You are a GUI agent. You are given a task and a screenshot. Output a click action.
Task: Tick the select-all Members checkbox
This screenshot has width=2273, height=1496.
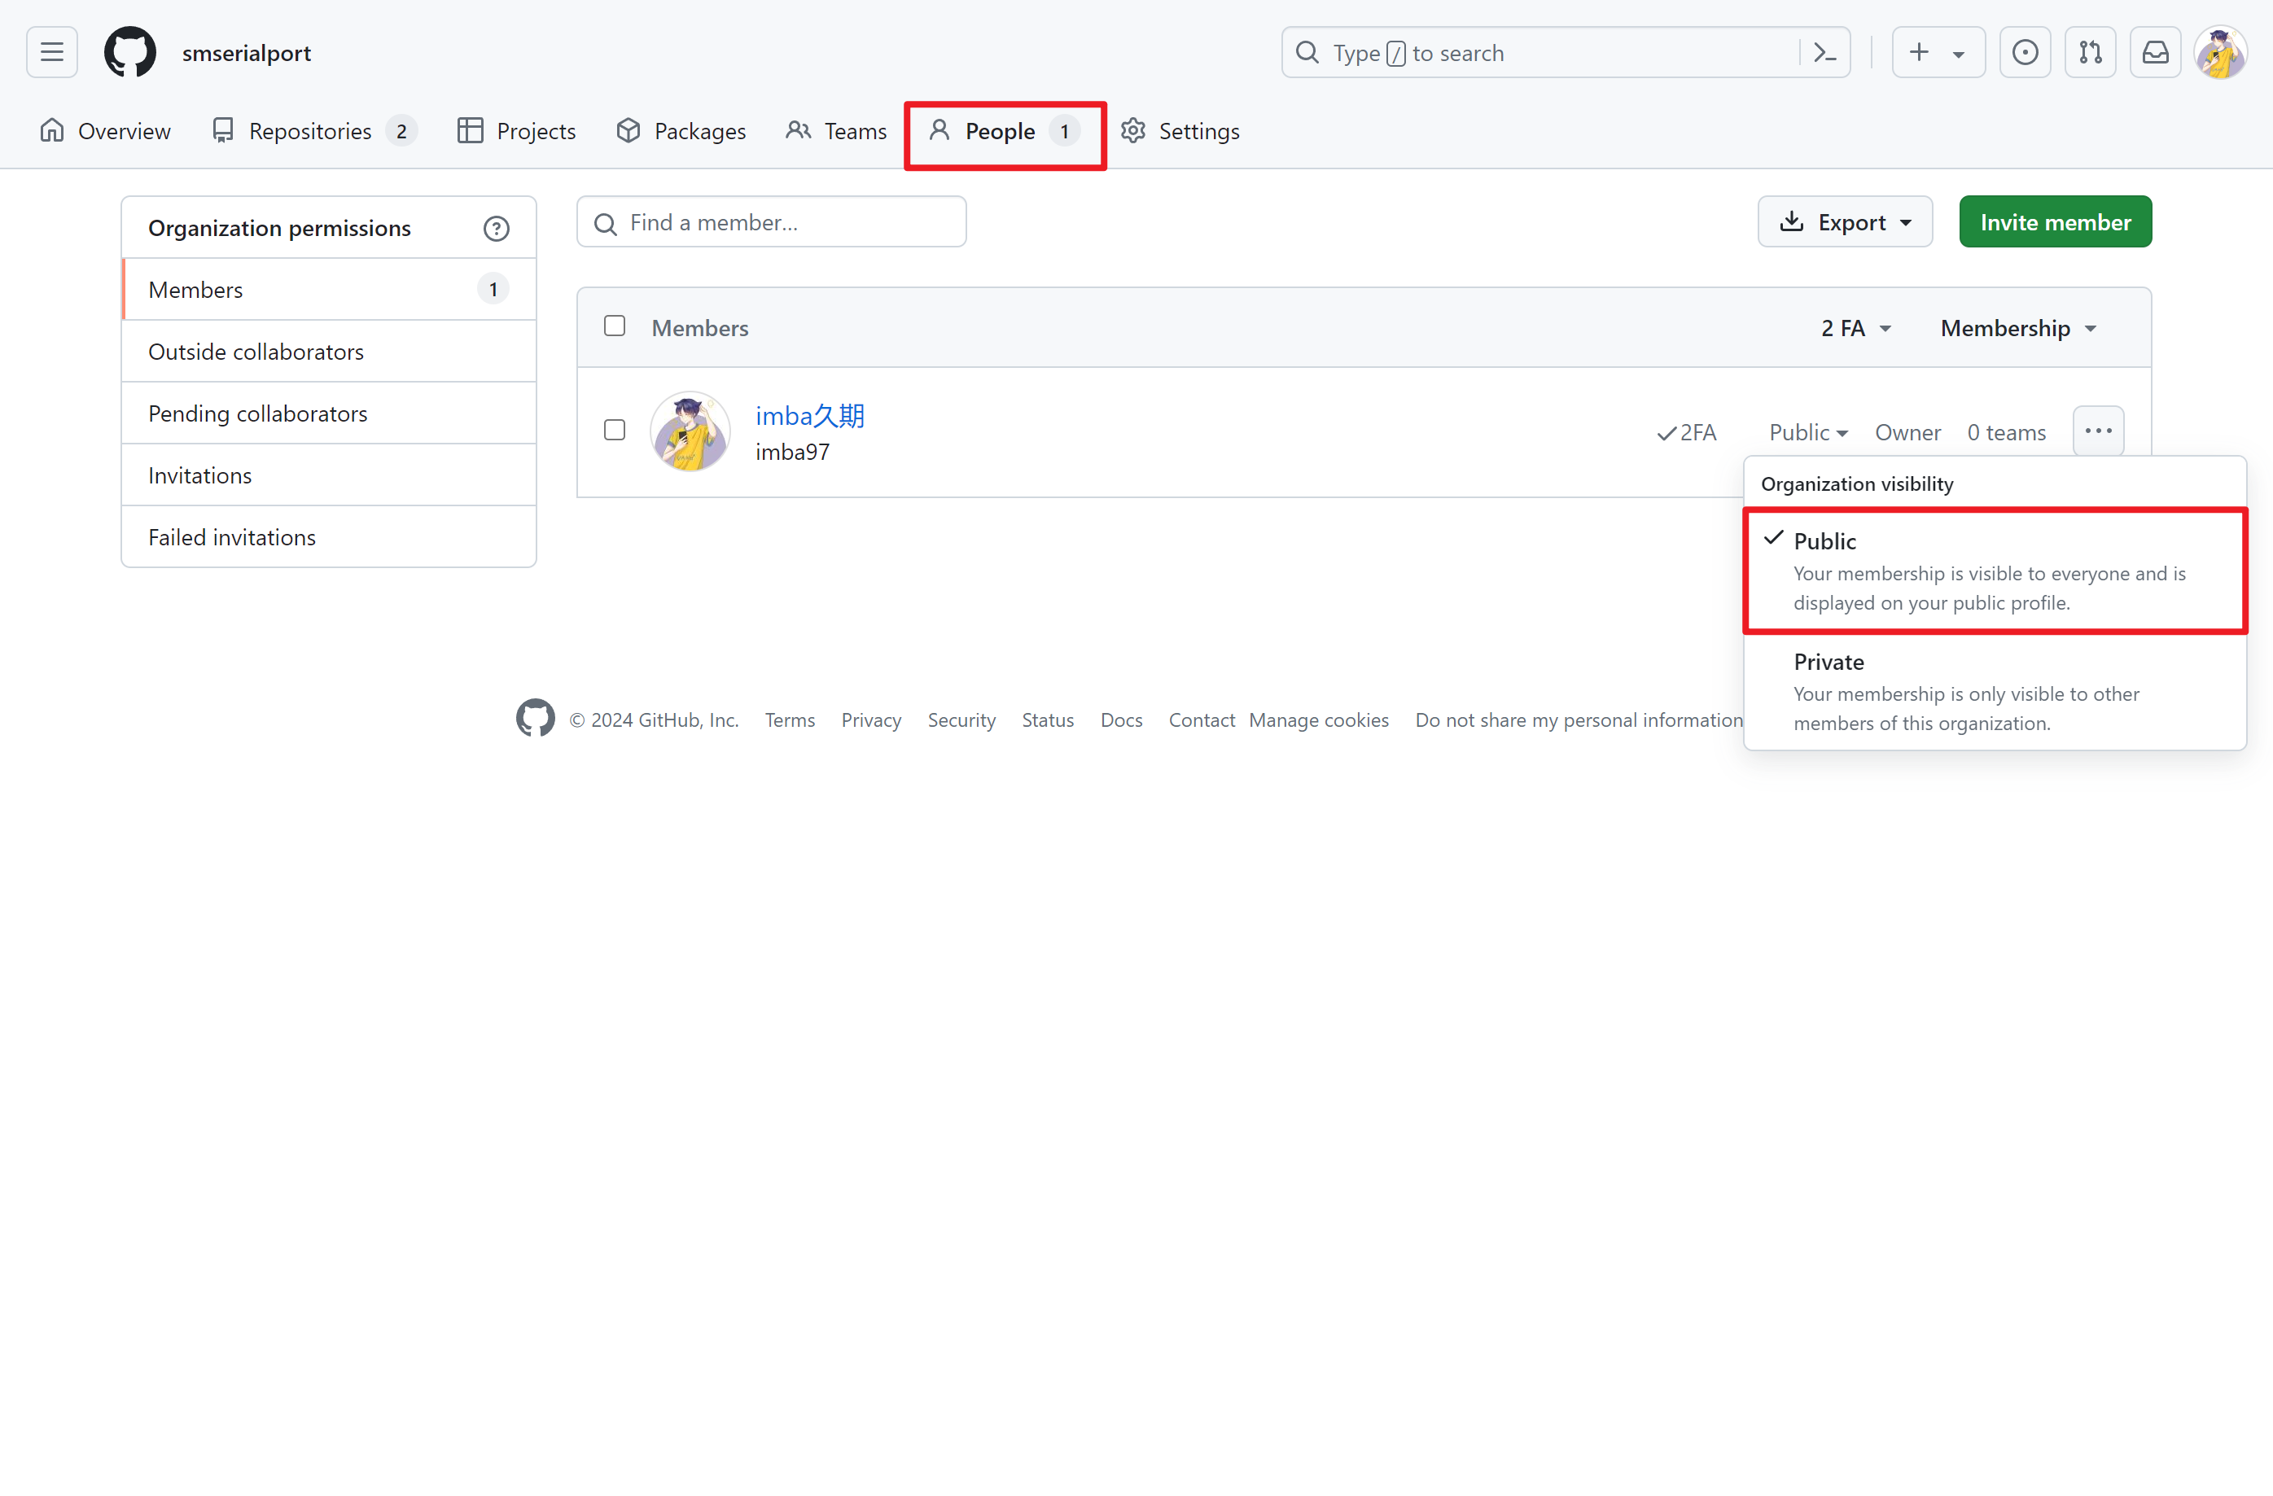(614, 326)
